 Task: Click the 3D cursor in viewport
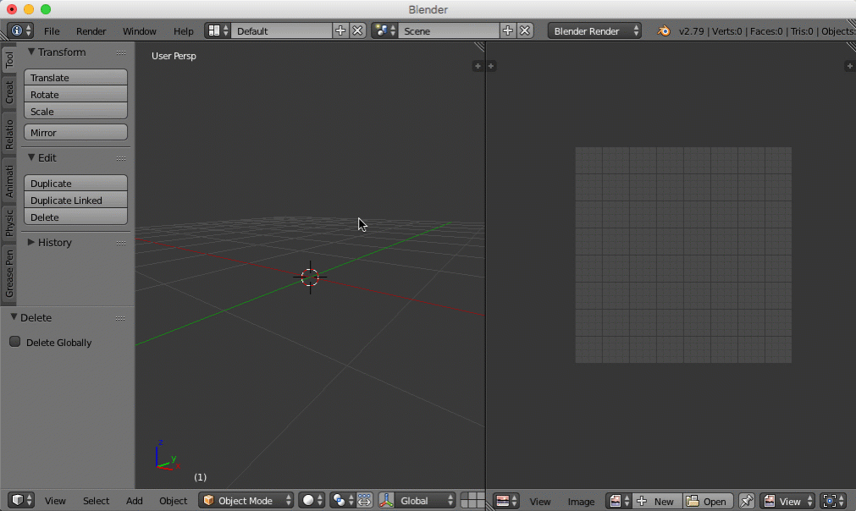[x=310, y=277]
